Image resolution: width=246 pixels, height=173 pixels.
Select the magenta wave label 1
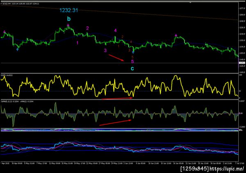(77, 43)
